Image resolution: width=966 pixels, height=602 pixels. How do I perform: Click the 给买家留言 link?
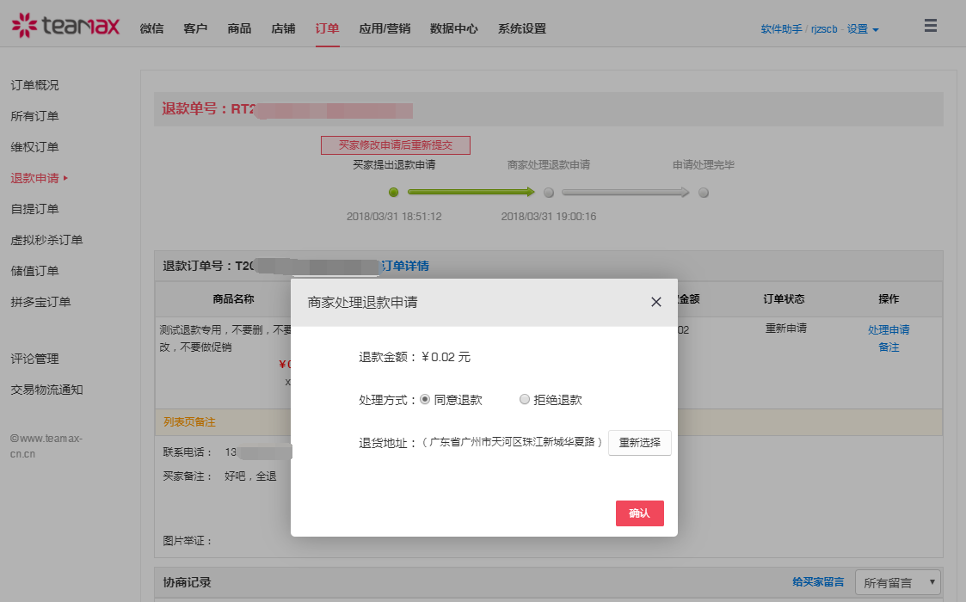[818, 582]
